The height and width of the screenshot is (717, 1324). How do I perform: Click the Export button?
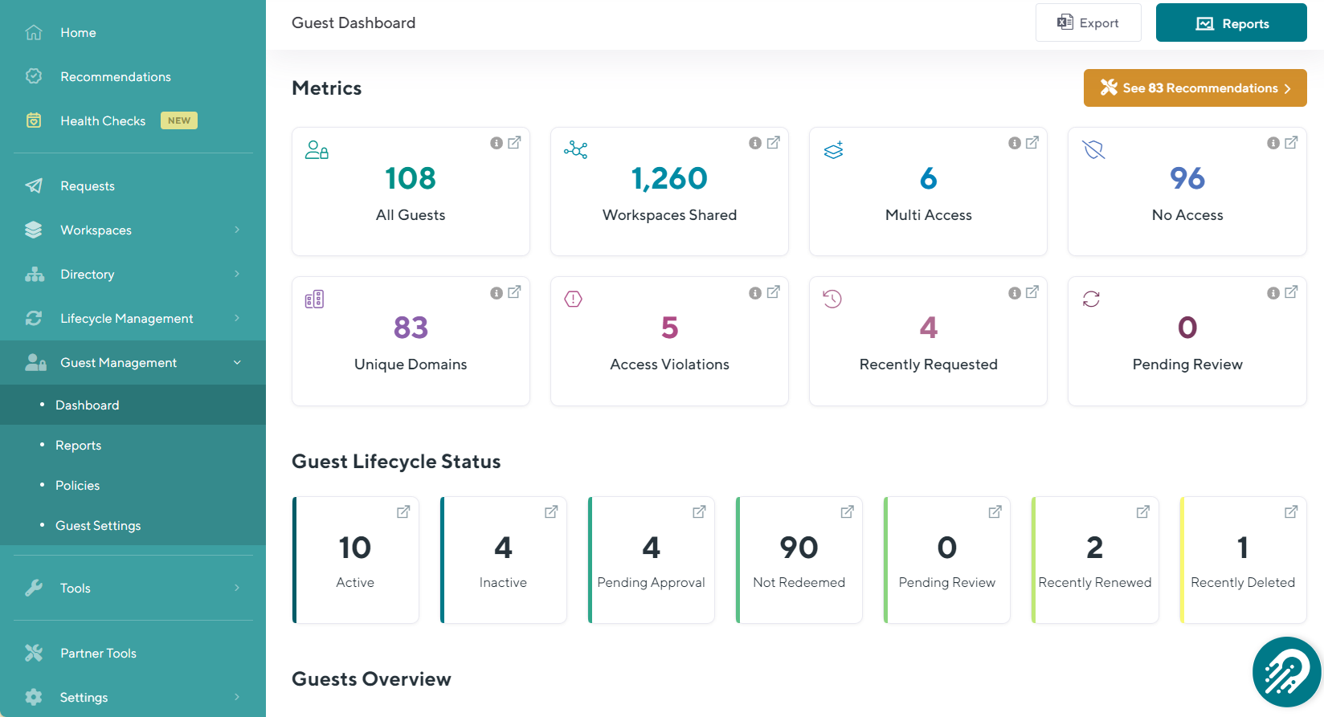1088,23
